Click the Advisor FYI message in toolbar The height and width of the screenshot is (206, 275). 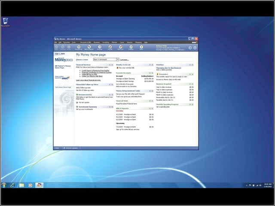[170, 48]
